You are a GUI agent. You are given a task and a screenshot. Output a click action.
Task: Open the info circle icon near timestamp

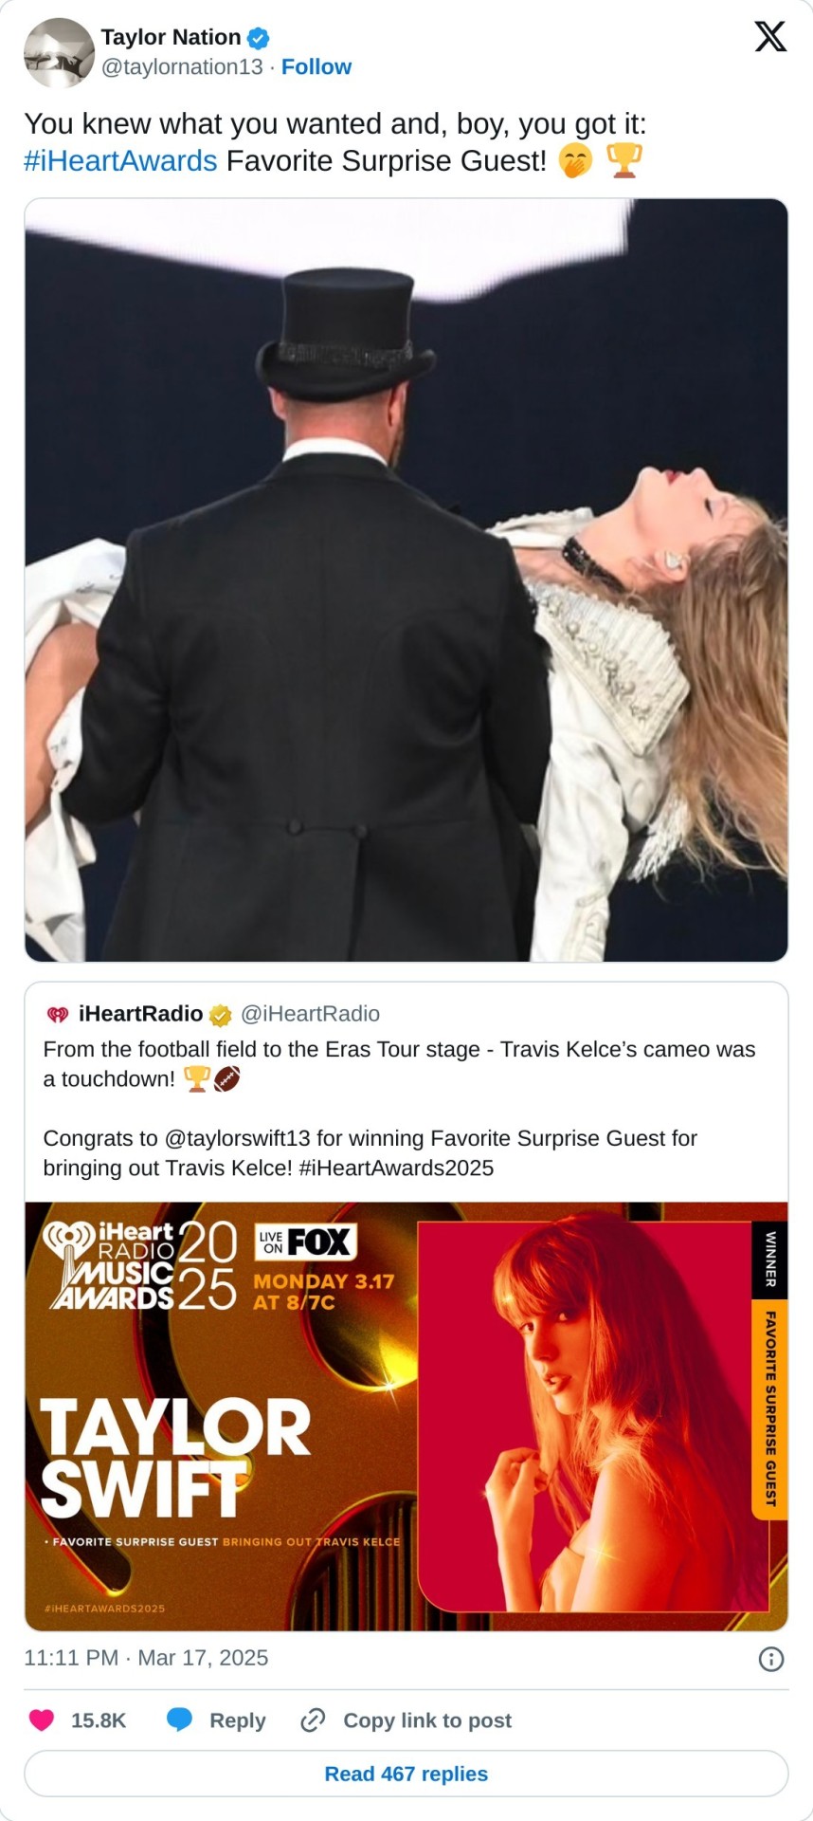coord(771,1658)
